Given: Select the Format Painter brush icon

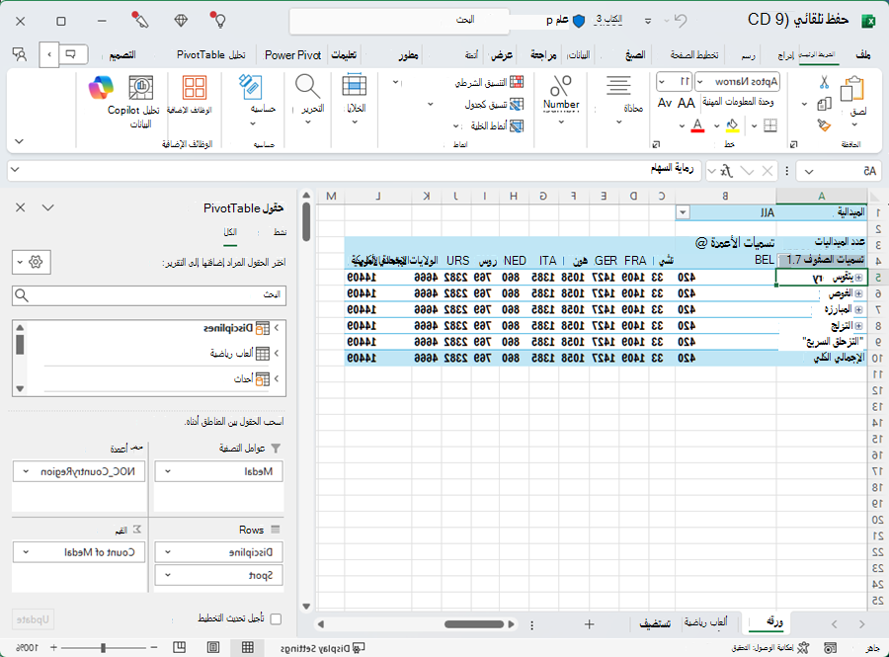Looking at the screenshot, I should (x=824, y=124).
